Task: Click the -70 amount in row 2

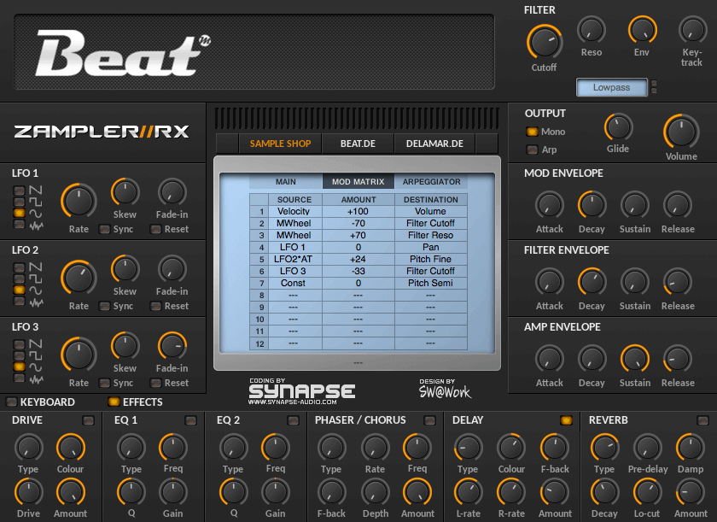Action: pyautogui.click(x=358, y=223)
